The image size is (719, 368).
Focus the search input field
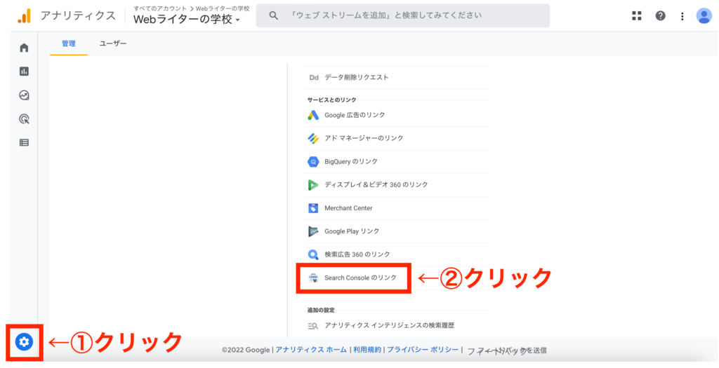pos(402,15)
